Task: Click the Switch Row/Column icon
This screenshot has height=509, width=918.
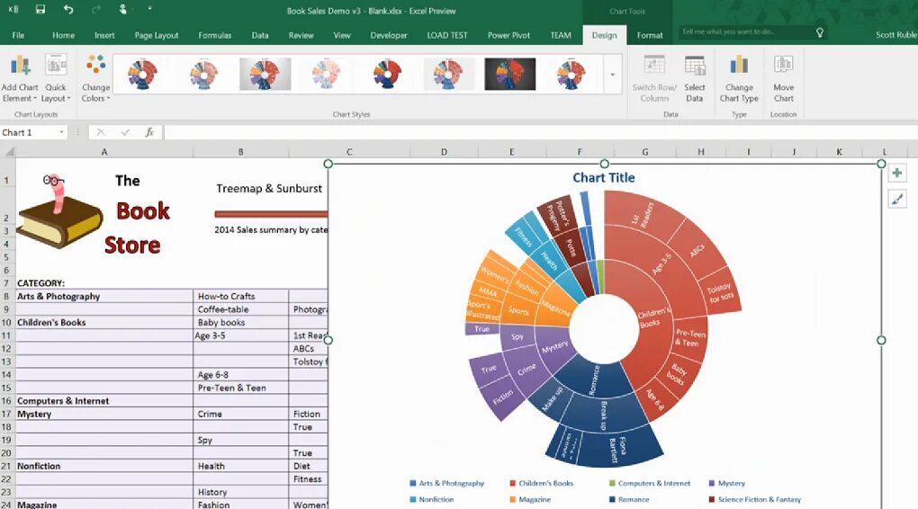Action: [x=654, y=79]
